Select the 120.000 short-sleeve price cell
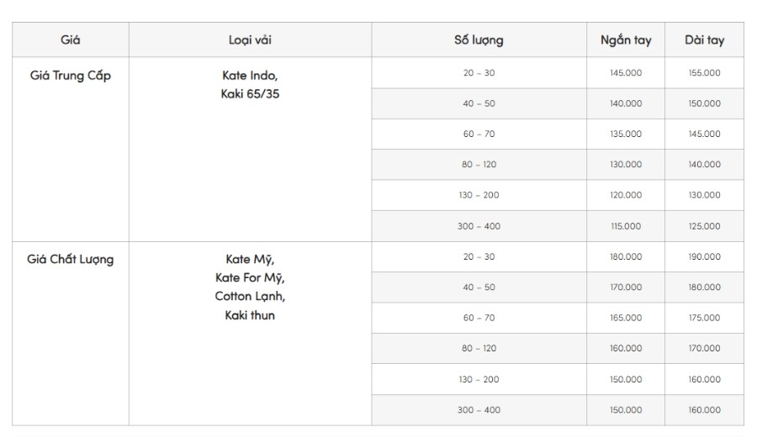The width and height of the screenshot is (757, 448). (x=626, y=195)
